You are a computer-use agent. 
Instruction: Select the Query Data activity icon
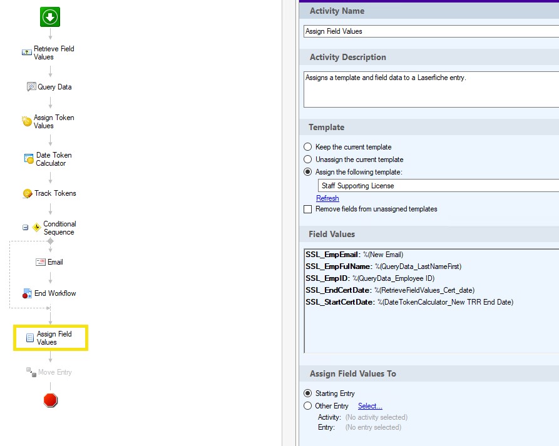point(31,87)
